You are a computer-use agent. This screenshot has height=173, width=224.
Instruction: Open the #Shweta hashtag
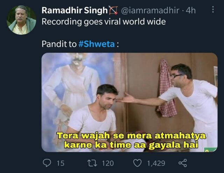click(x=97, y=44)
